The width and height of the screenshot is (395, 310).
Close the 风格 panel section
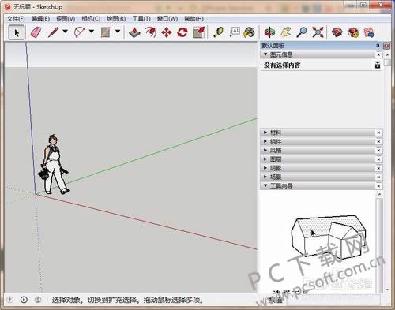pyautogui.click(x=378, y=151)
